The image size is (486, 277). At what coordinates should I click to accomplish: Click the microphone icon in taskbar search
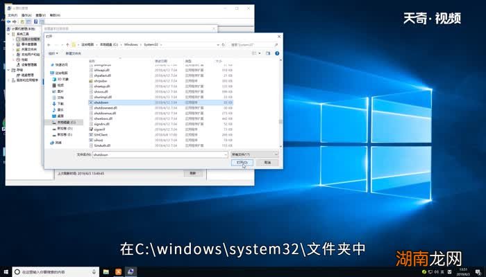click(x=94, y=271)
